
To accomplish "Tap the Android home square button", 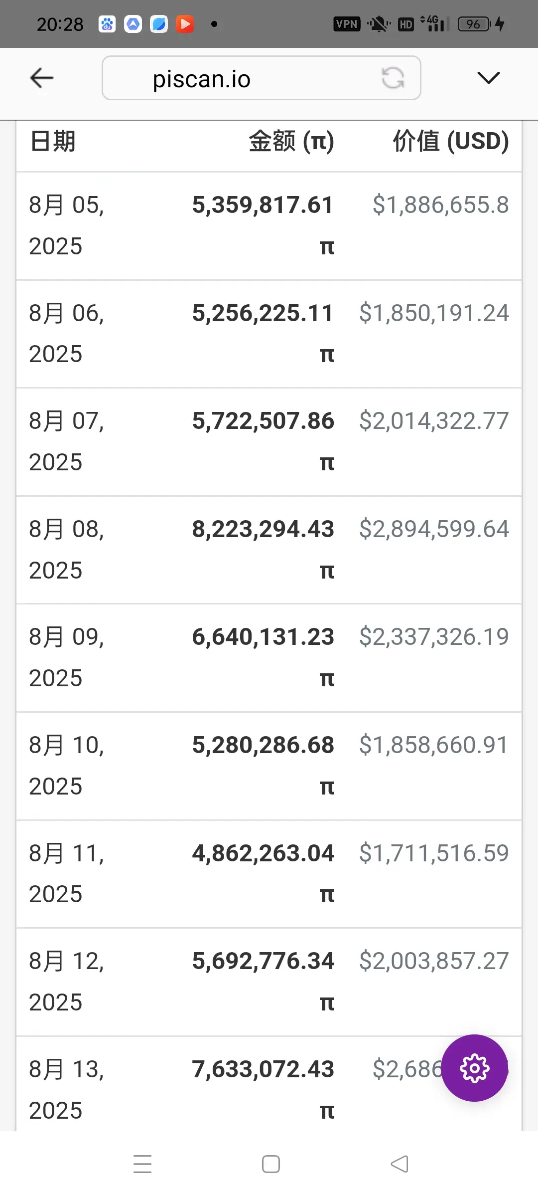I will [x=270, y=1164].
